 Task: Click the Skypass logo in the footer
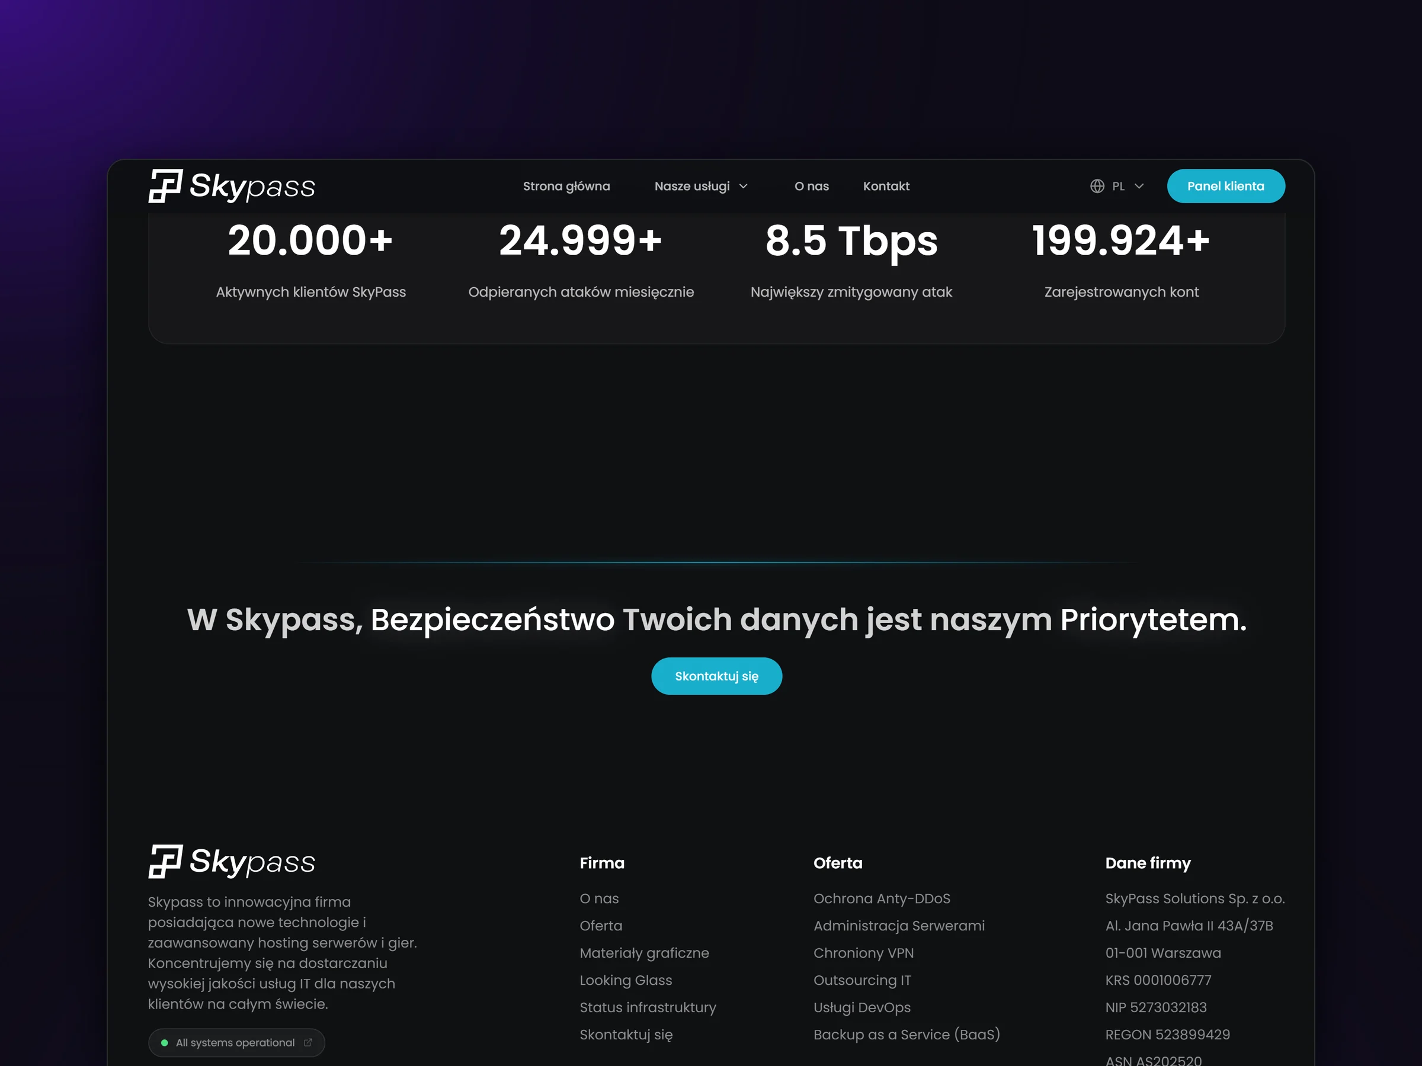(232, 862)
